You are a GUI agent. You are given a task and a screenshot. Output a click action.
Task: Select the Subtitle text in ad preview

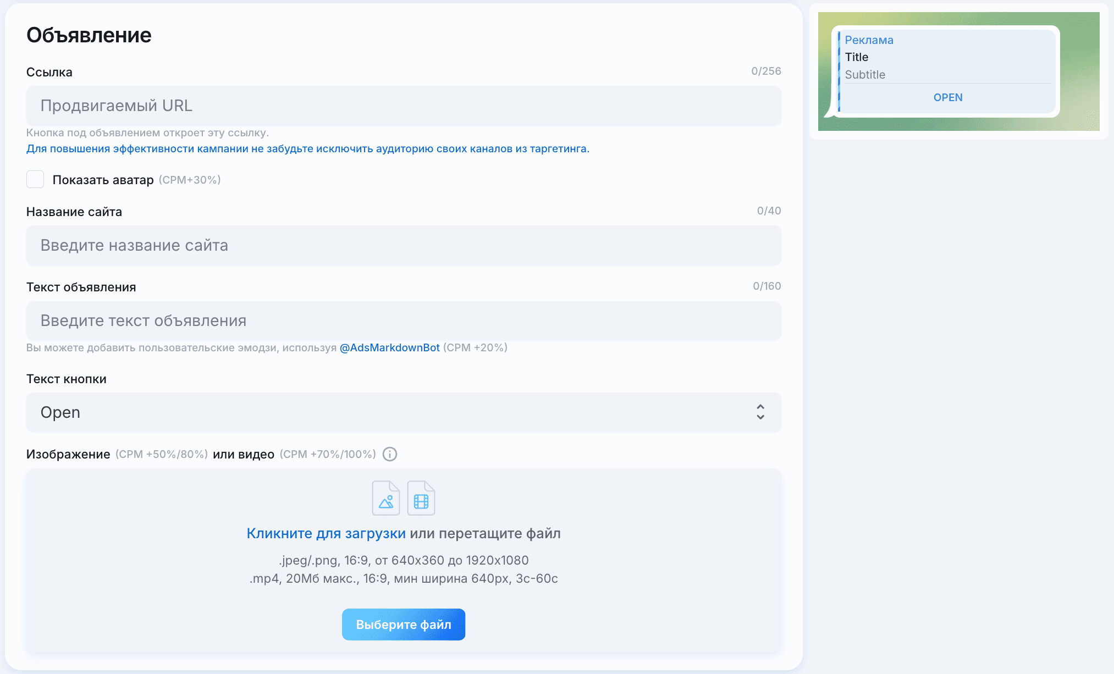[x=865, y=75]
